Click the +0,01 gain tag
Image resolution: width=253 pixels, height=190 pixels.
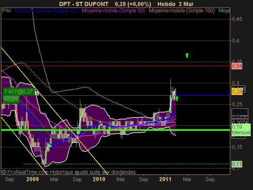point(11,99)
